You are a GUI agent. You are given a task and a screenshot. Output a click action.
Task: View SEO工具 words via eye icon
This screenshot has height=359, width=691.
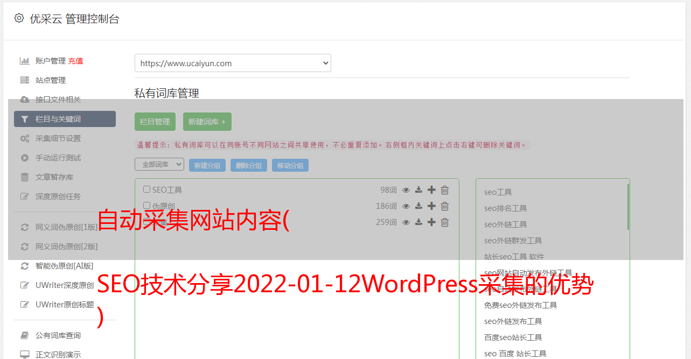(x=406, y=190)
